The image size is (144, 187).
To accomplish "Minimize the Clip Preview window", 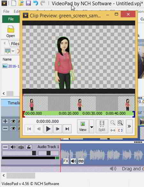I will (x=108, y=15).
